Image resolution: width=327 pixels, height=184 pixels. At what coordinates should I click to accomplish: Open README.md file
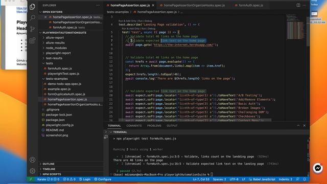coord(71,130)
